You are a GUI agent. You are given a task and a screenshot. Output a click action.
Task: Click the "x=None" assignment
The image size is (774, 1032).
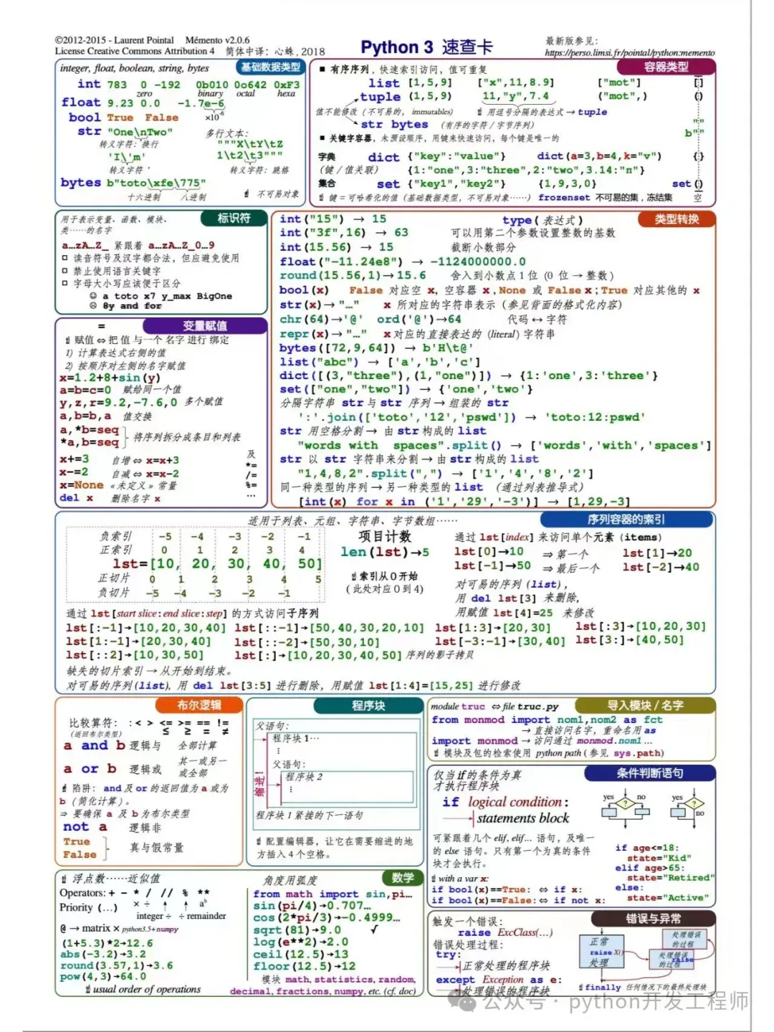tap(82, 484)
